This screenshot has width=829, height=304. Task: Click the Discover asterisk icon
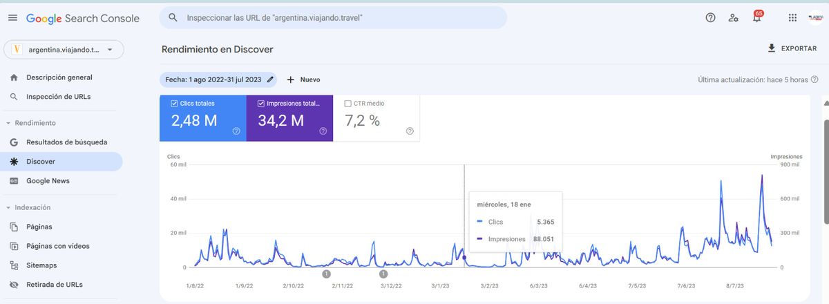14,162
